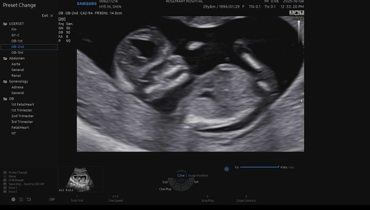Image resolution: width=370 pixels, height=210 pixels.
Task: Select the OB-3rd user preset
Action: [x=17, y=53]
